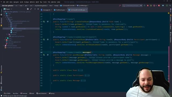172x97 pixels.
Task: Close the messages.kt tab
Action: coord(51,10)
